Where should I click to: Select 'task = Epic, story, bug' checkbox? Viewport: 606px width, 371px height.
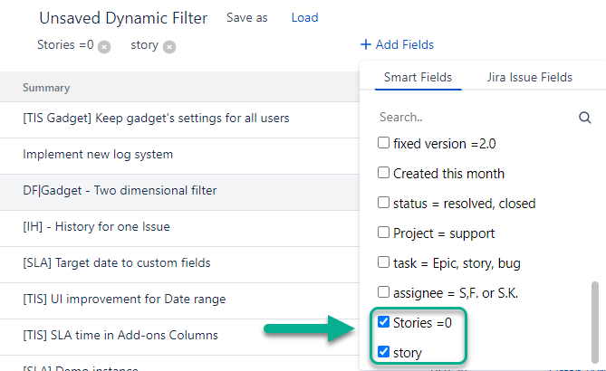click(383, 262)
